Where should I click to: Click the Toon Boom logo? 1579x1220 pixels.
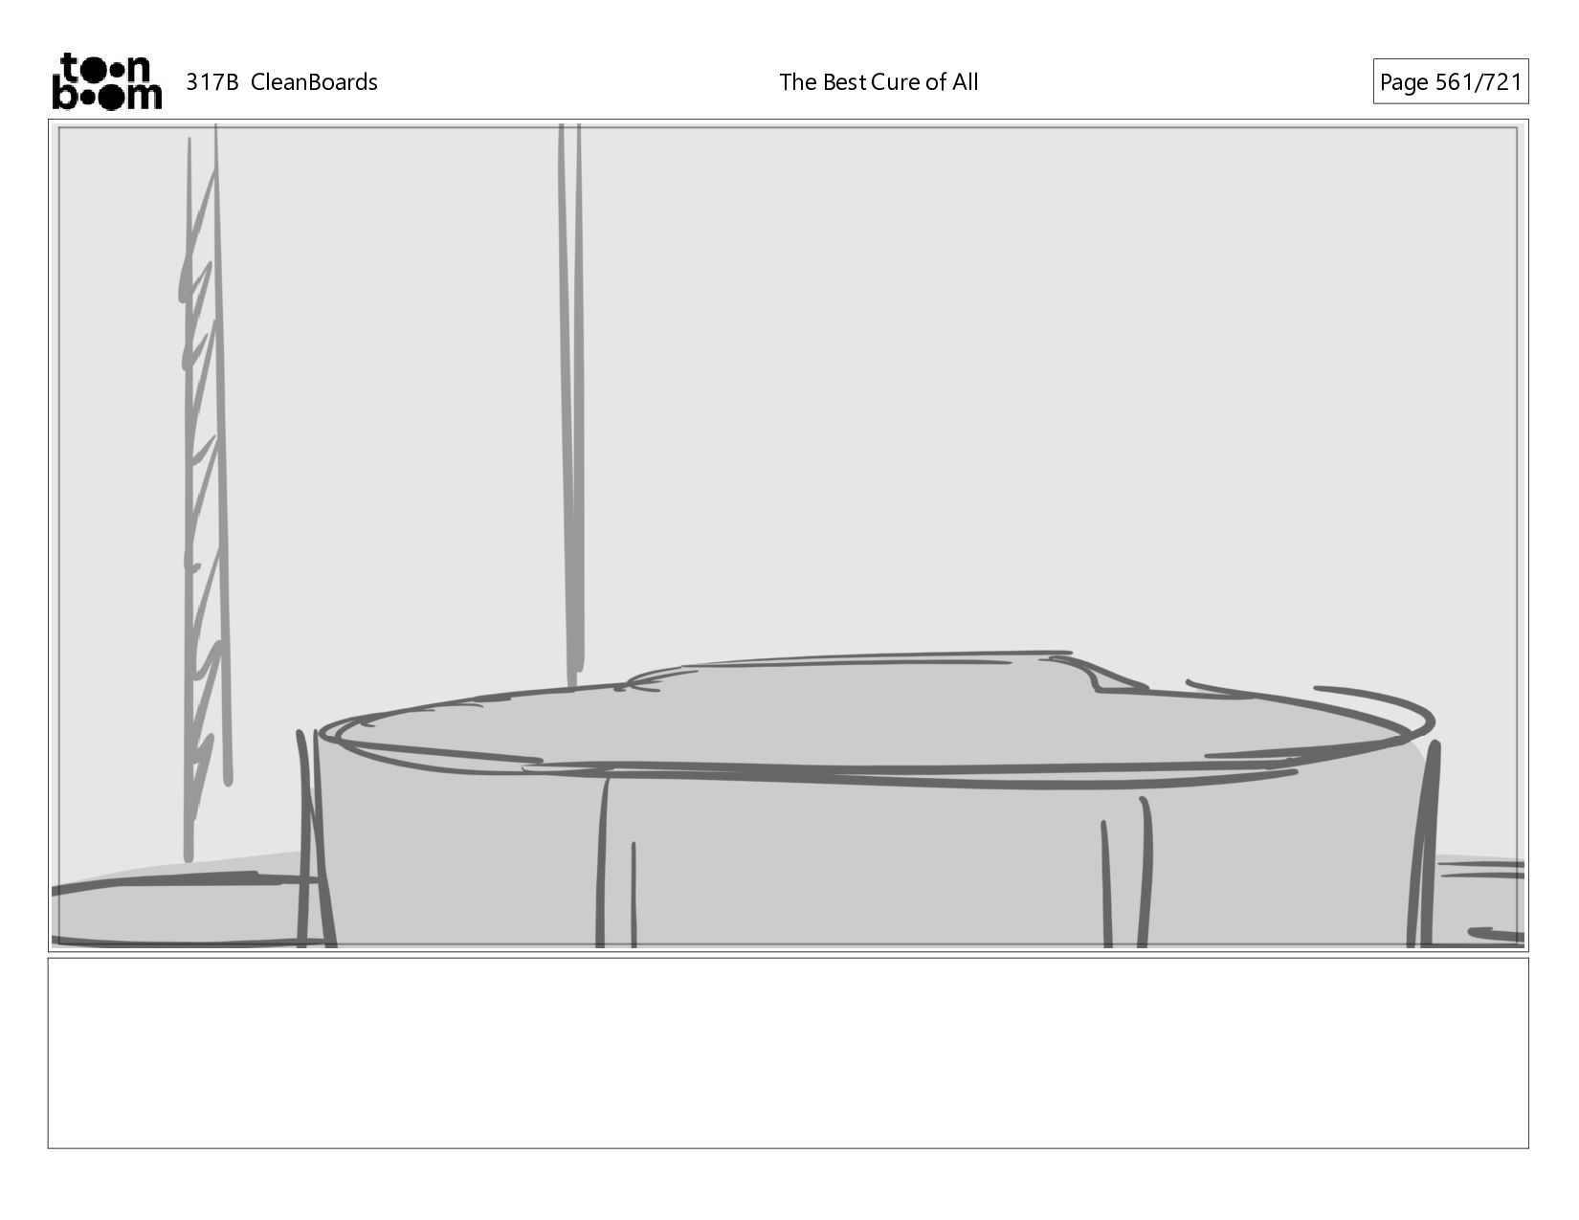pyautogui.click(x=106, y=81)
